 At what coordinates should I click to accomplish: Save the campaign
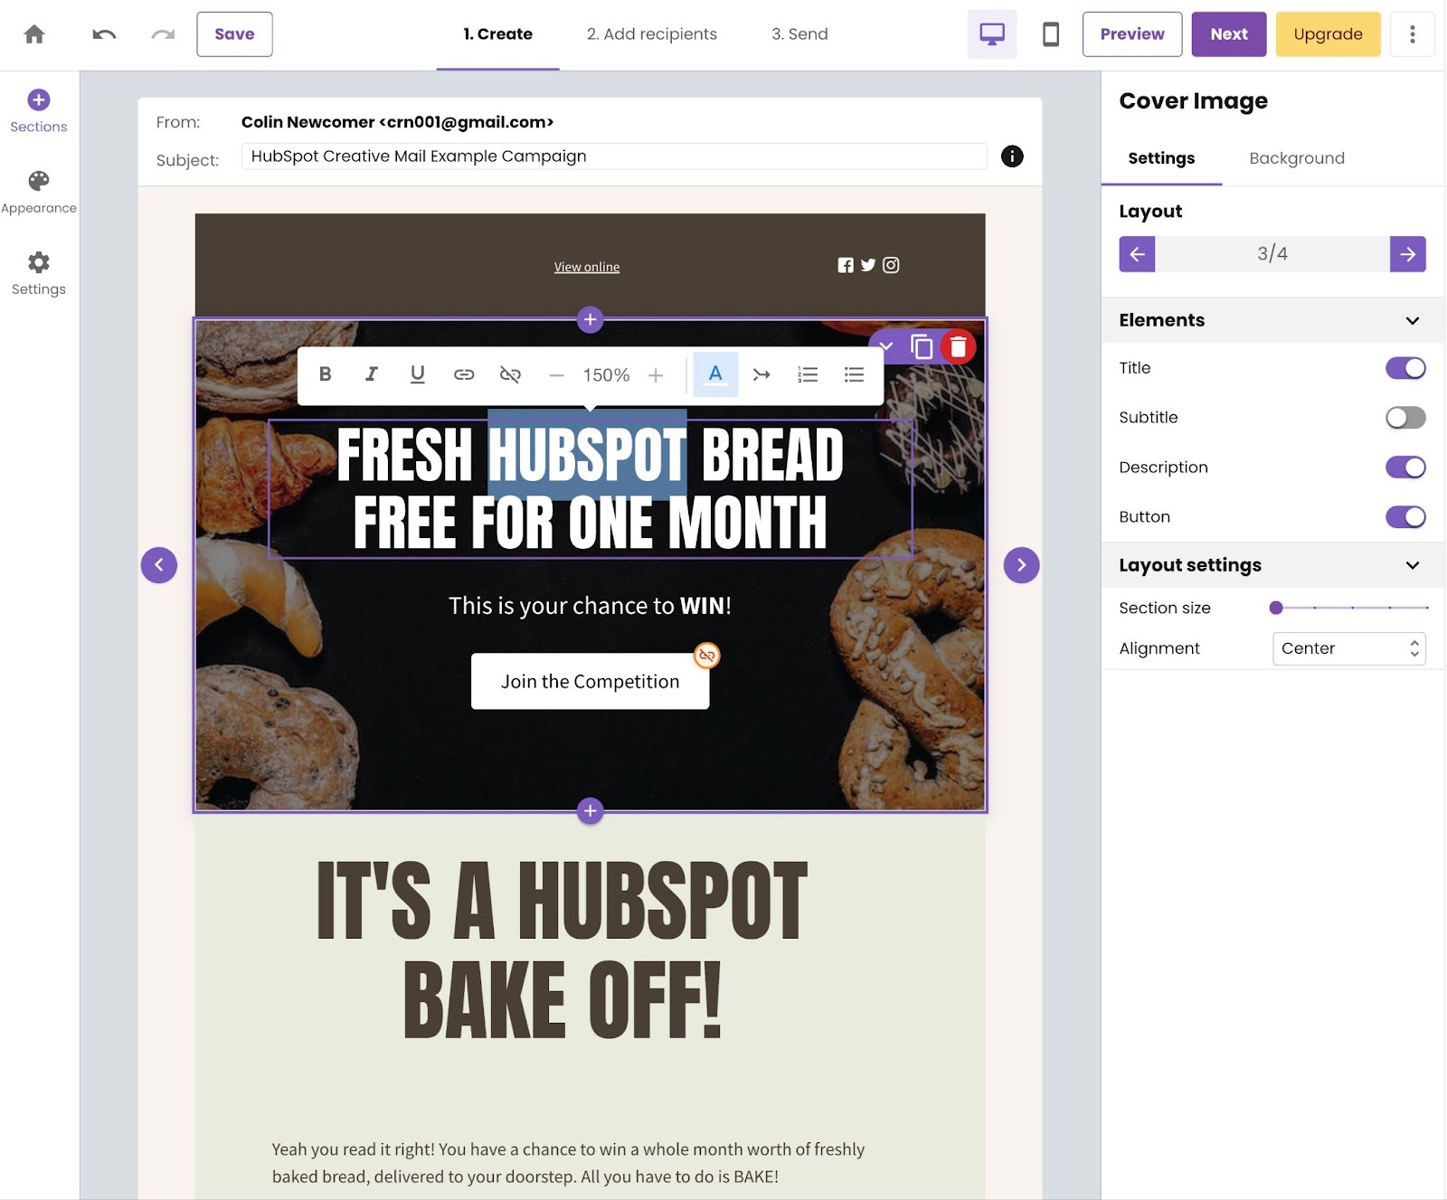(x=234, y=34)
